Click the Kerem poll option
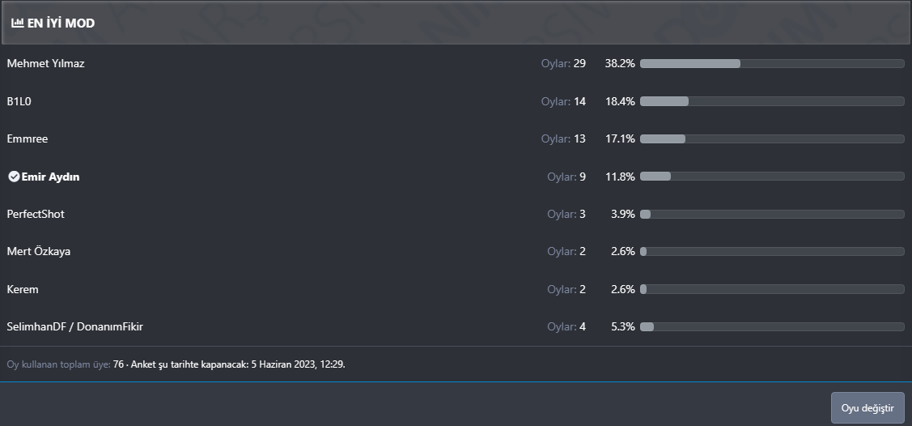The width and height of the screenshot is (912, 426). click(x=23, y=289)
